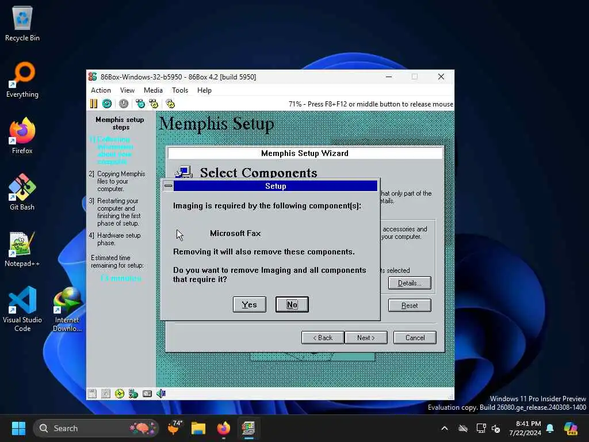This screenshot has height=442, width=589.
Task: Select Everything desktop shortcut
Action: coord(22,80)
